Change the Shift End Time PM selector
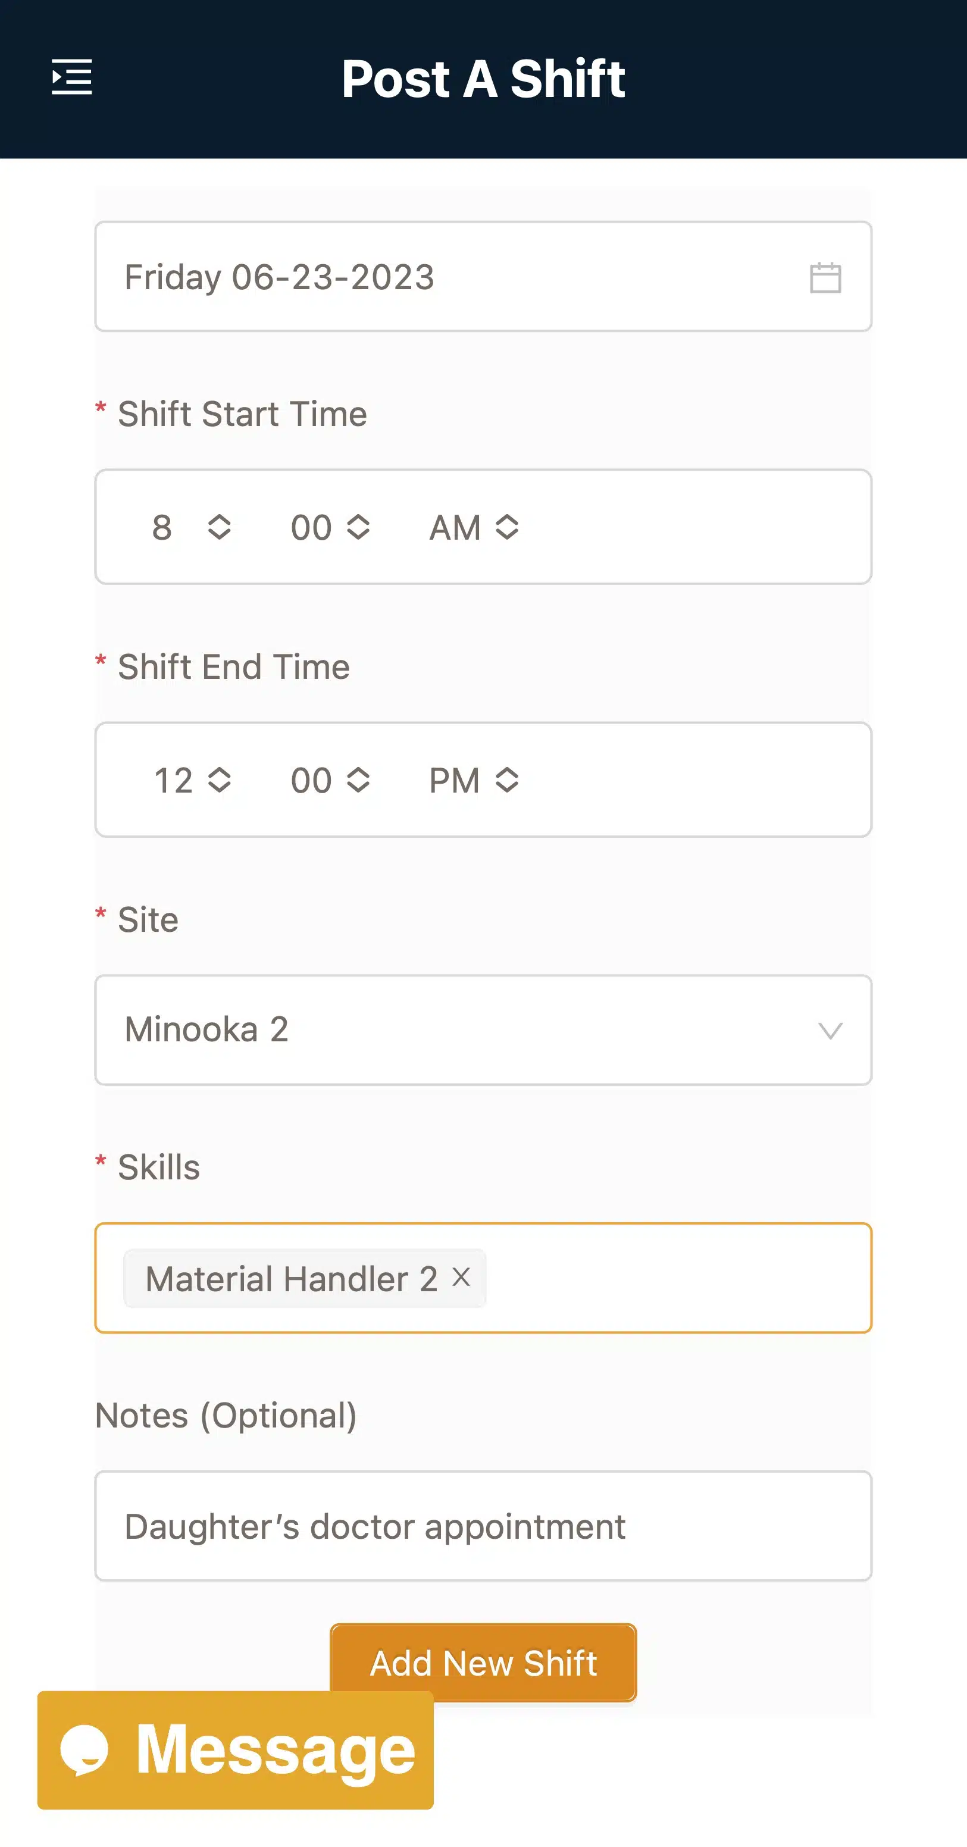 pyautogui.click(x=473, y=780)
